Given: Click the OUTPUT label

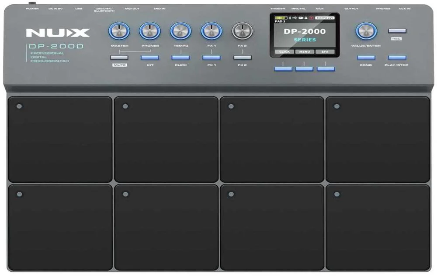Looking at the screenshot, I should 351,9.
